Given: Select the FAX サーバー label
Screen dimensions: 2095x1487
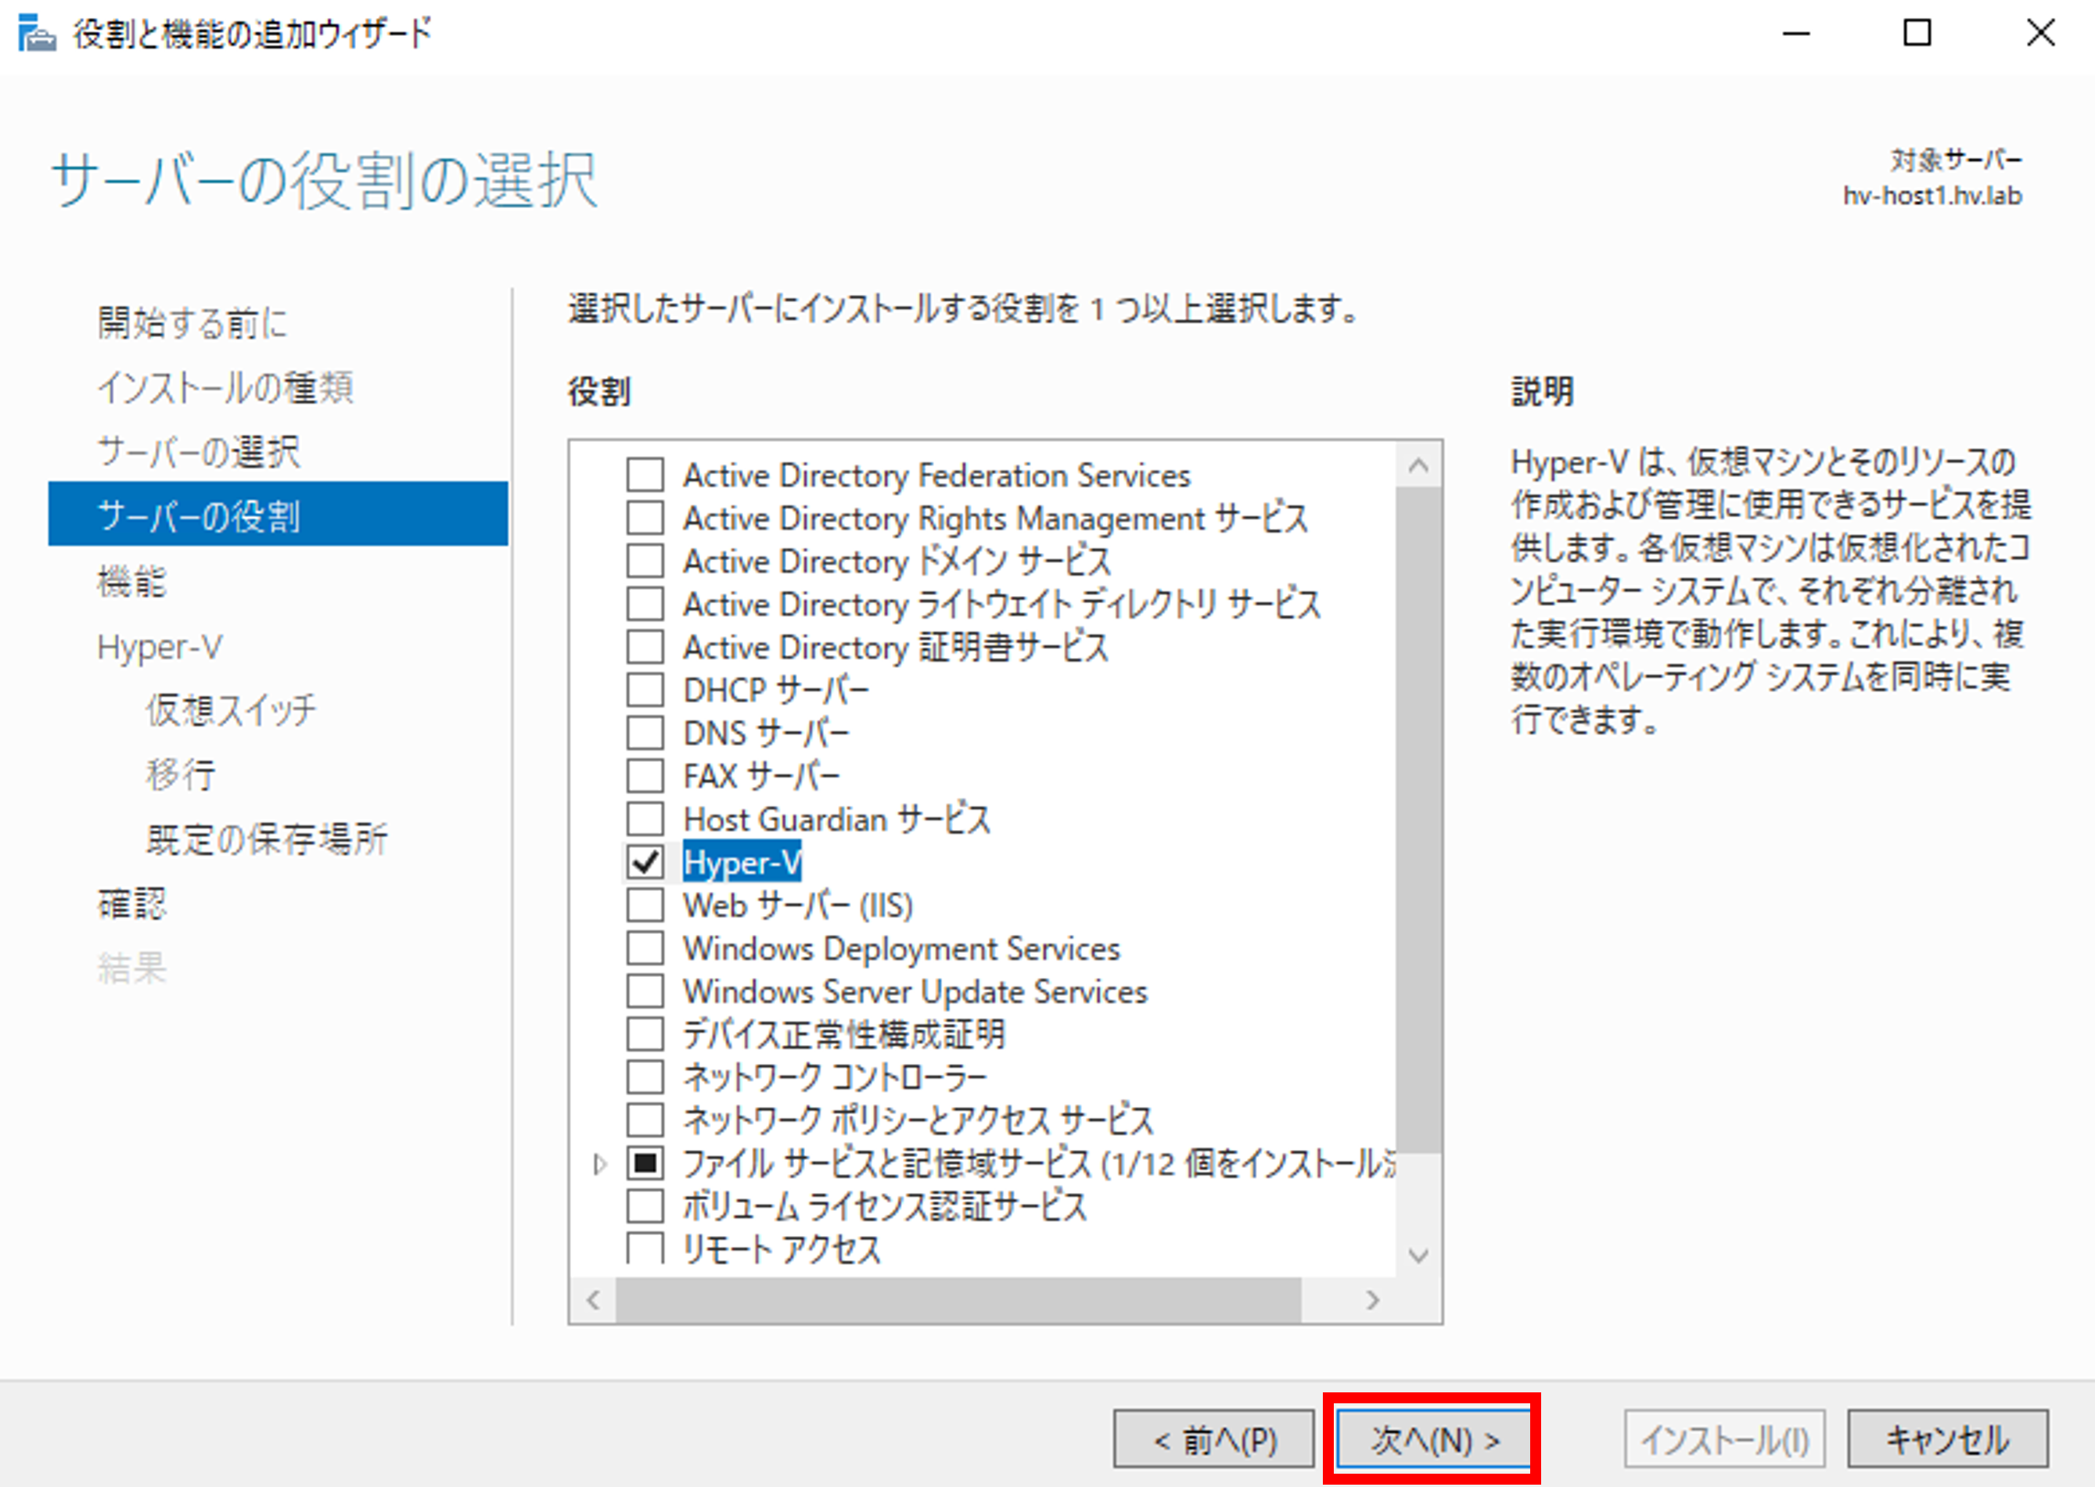Looking at the screenshot, I should click(x=762, y=777).
